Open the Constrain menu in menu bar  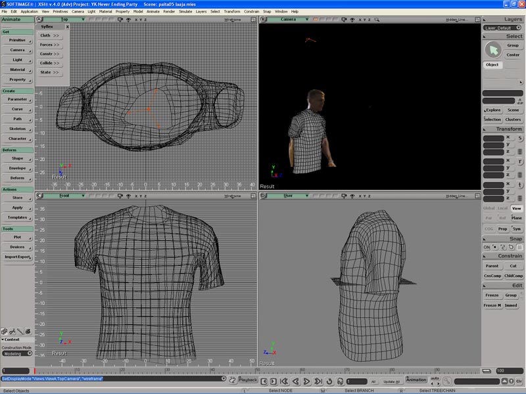click(251, 11)
